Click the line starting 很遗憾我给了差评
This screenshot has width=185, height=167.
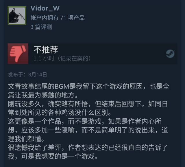(x=88, y=148)
